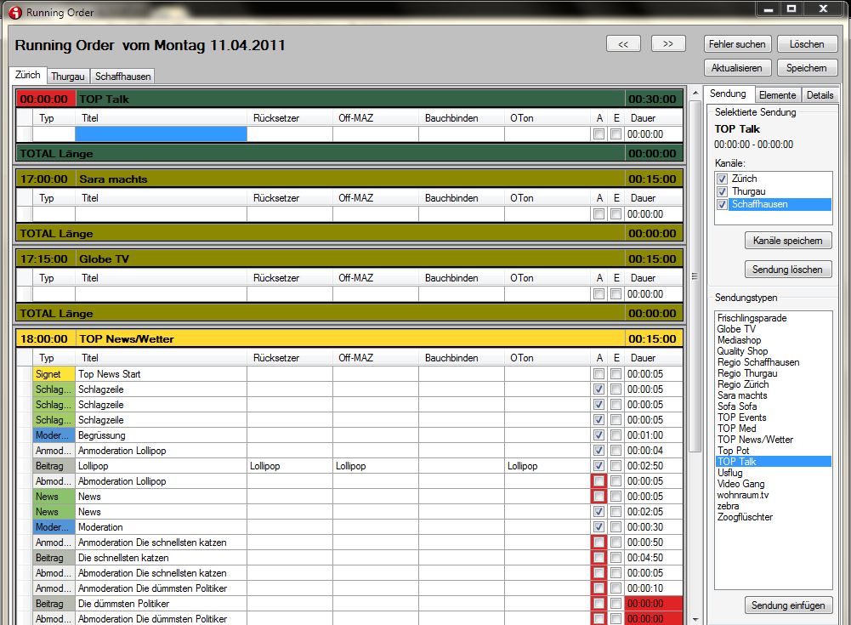Go to previous day with << button
The image size is (851, 625).
tap(623, 43)
